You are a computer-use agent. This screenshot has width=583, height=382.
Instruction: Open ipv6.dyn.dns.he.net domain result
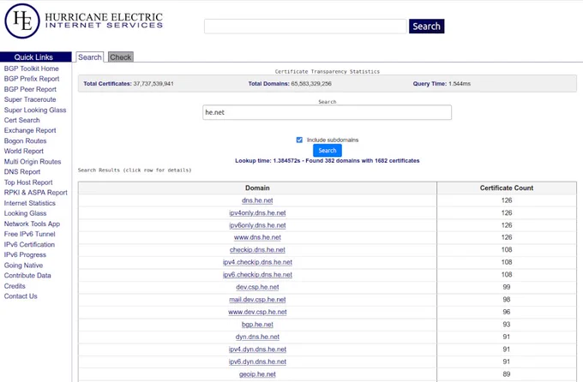[x=257, y=361]
